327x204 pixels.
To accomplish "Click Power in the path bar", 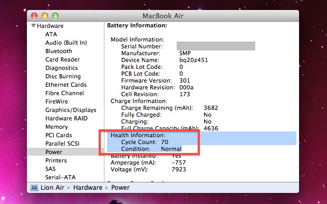I will click(120, 188).
